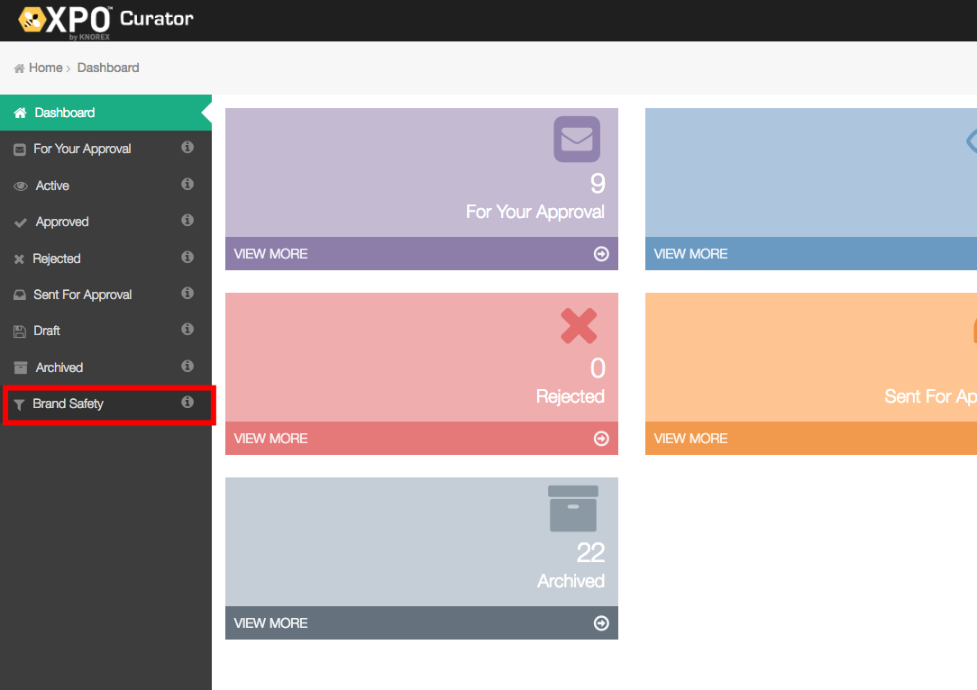This screenshot has width=977, height=690.
Task: Click the envelope icon on For Your Approval card
Action: pos(577,140)
